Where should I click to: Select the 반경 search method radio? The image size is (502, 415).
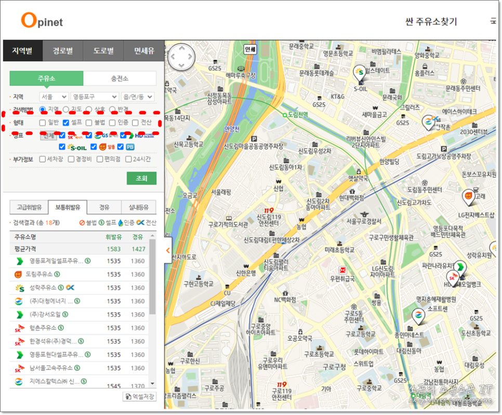pos(112,110)
